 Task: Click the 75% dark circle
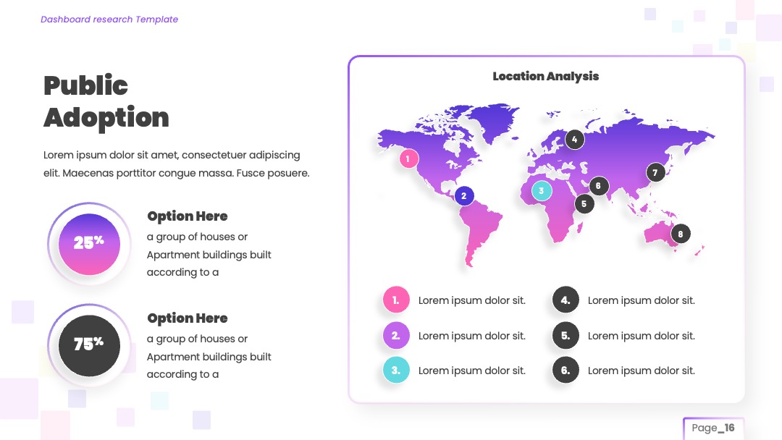89,345
